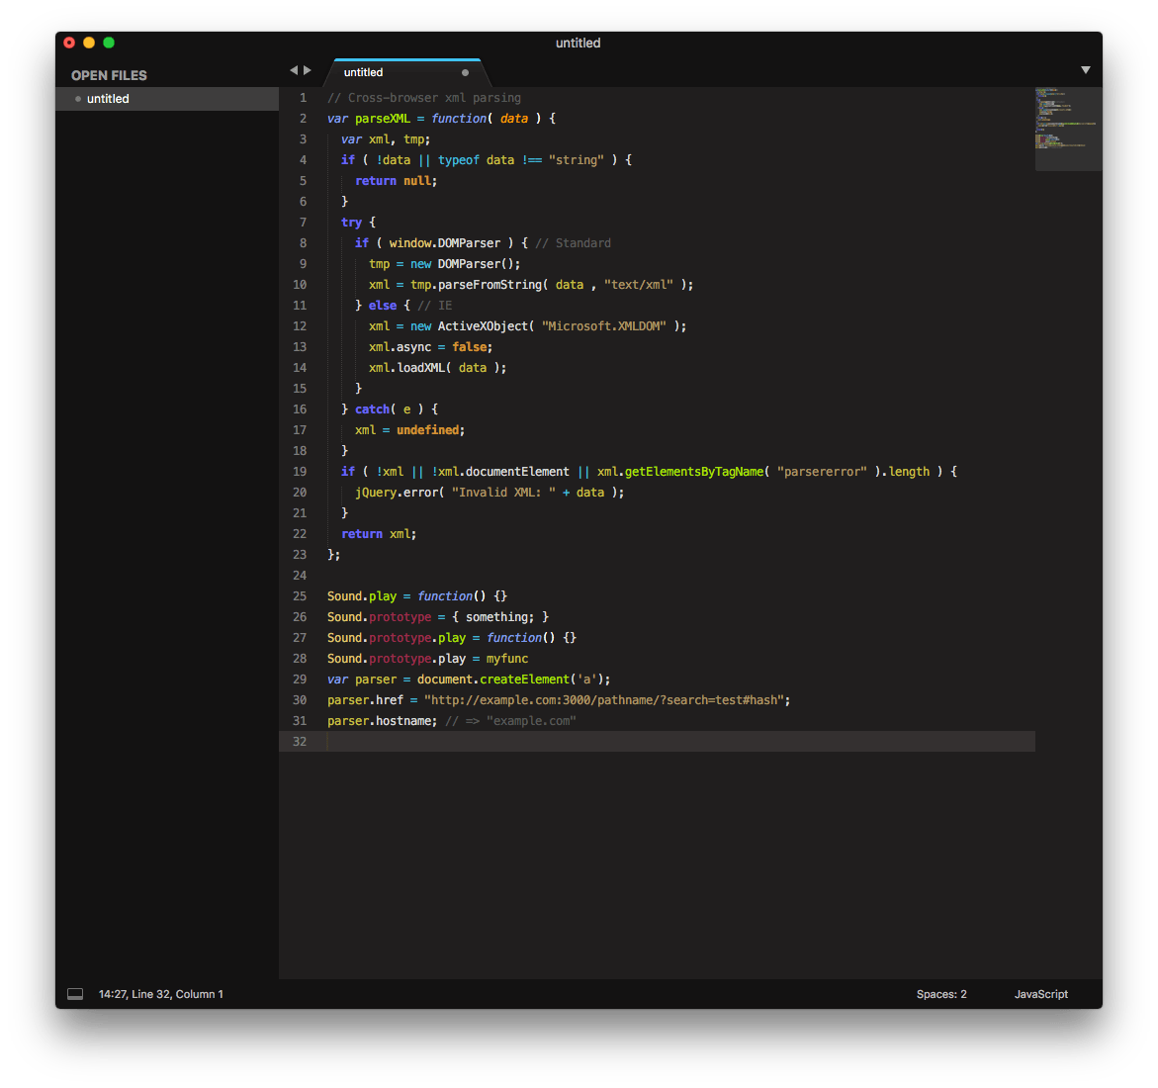Click the left tab-navigation arrow
Image resolution: width=1158 pixels, height=1088 pixels.
click(292, 70)
